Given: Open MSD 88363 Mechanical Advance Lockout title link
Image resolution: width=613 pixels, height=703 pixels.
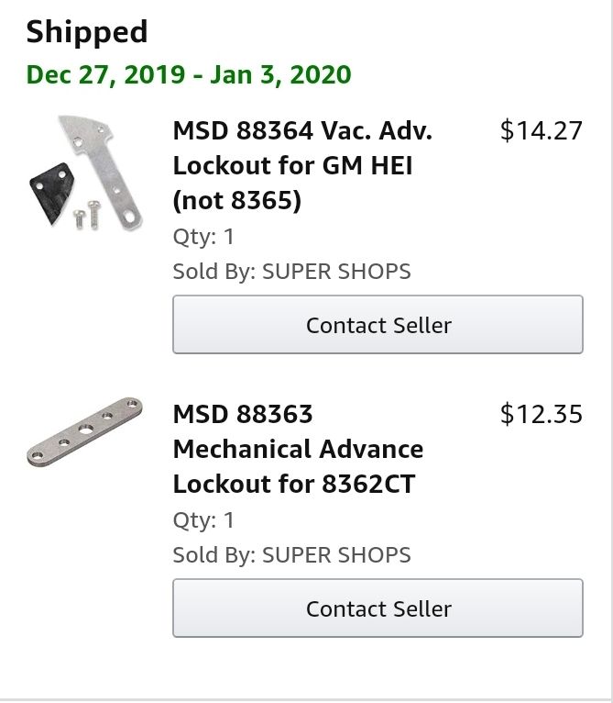Looking at the screenshot, I should [298, 449].
